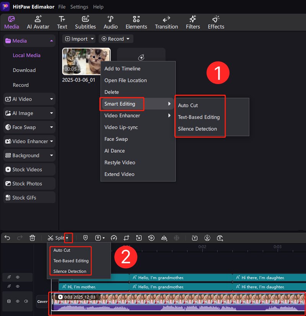Click the Speed adjustment icon

(114, 238)
